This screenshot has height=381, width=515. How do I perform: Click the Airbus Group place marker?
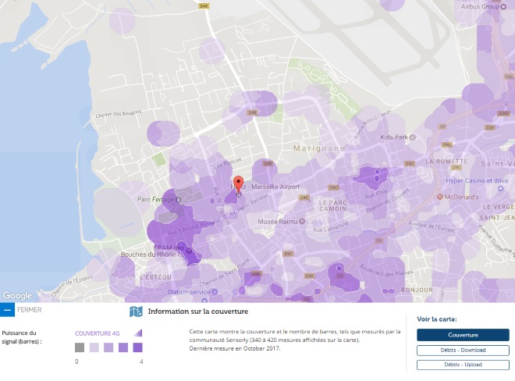pyautogui.click(x=503, y=6)
